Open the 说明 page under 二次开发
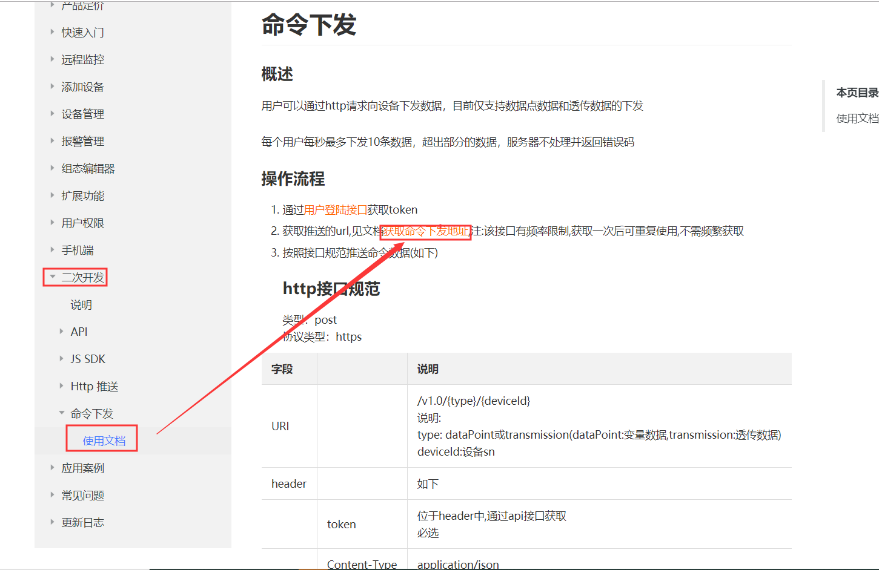This screenshot has height=570, width=879. [81, 305]
